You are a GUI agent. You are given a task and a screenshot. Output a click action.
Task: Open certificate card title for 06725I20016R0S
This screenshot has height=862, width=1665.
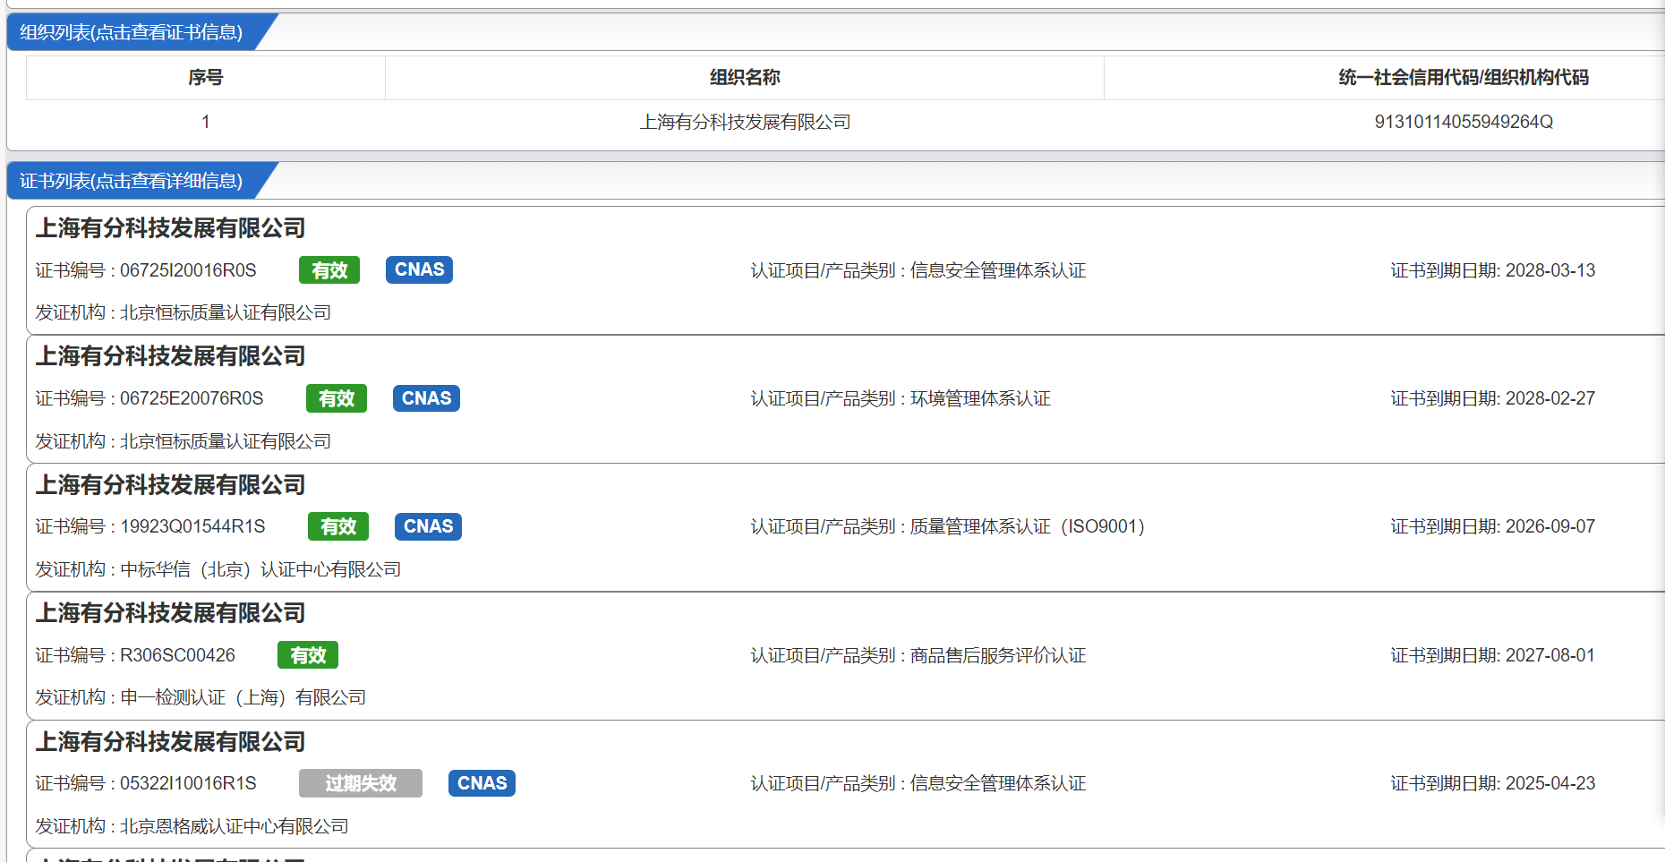click(x=170, y=228)
